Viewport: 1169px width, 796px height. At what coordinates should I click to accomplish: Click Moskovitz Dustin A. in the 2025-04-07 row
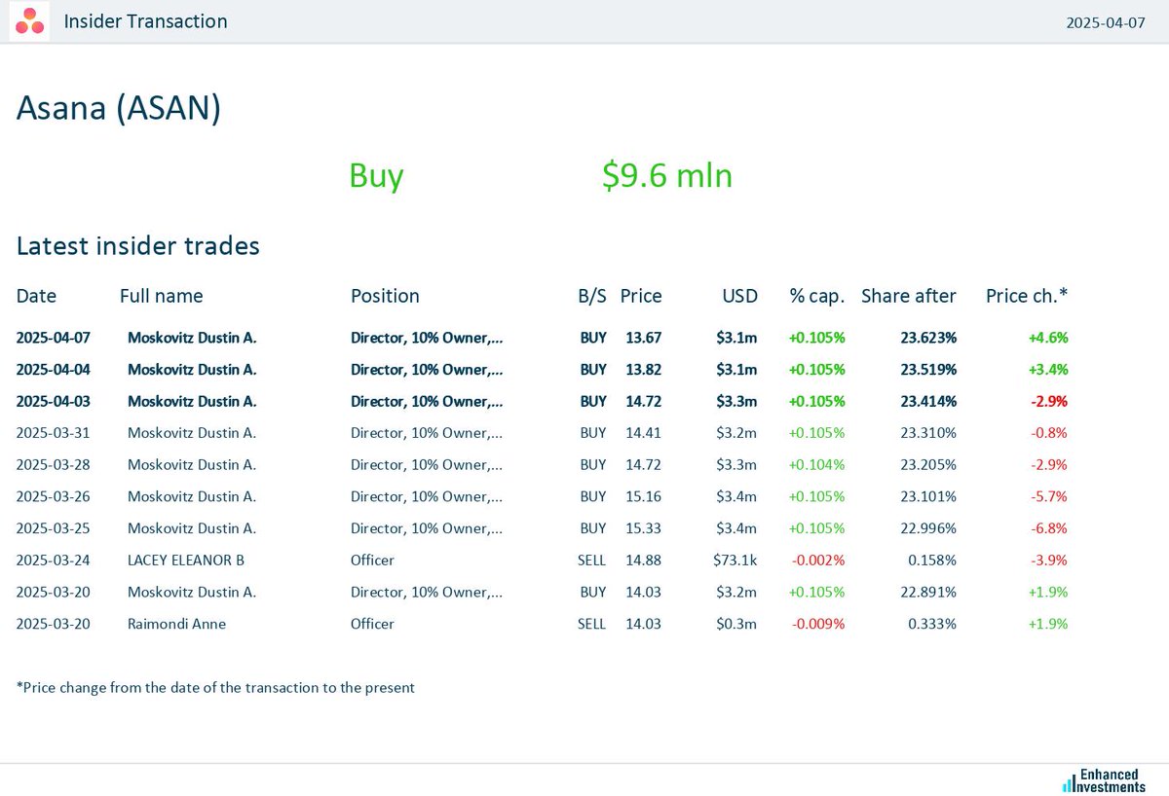(192, 338)
